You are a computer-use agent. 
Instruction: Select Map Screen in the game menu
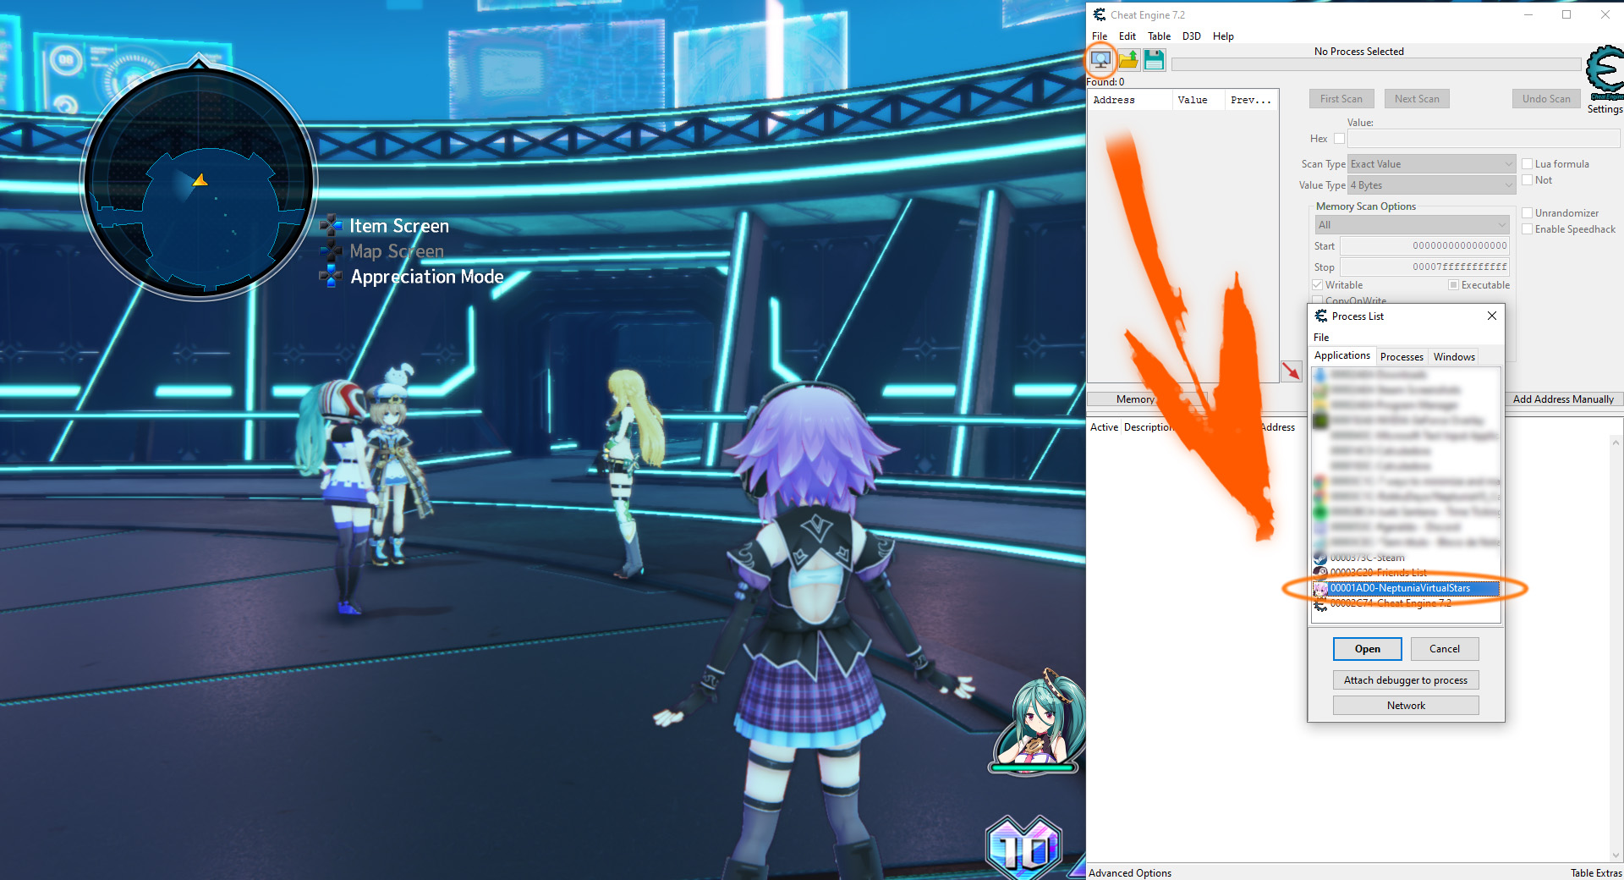coord(397,251)
